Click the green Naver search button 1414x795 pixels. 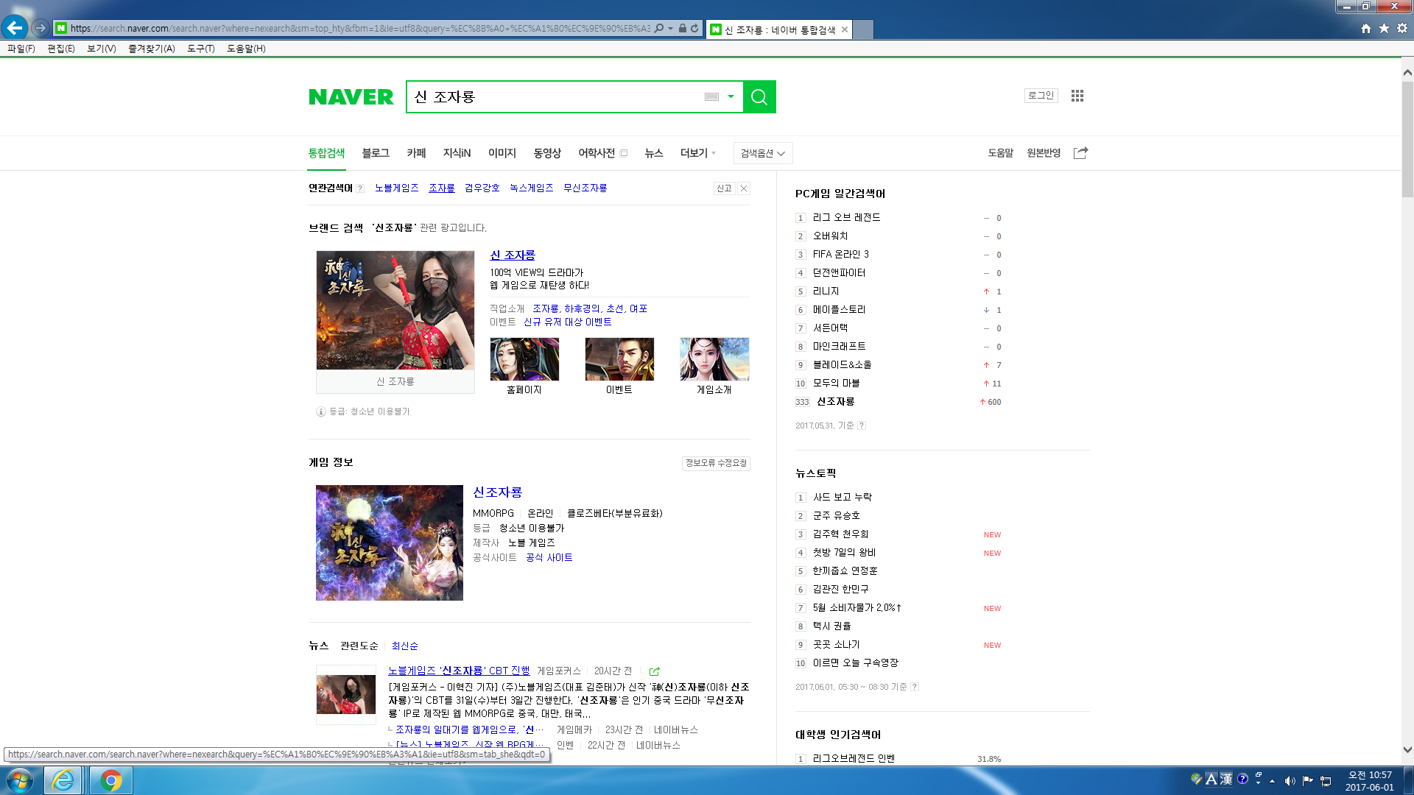[759, 96]
